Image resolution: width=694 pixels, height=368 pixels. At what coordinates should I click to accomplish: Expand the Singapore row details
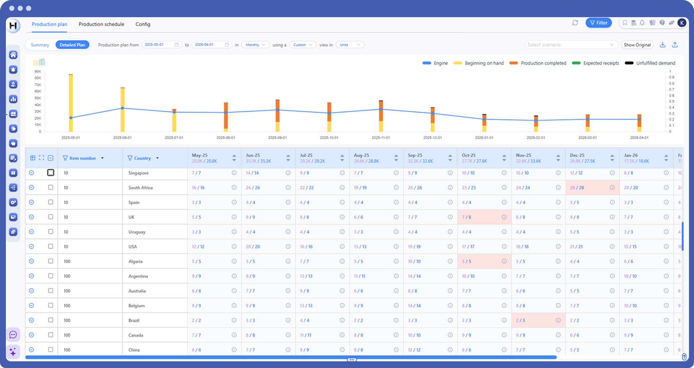pyautogui.click(x=31, y=173)
